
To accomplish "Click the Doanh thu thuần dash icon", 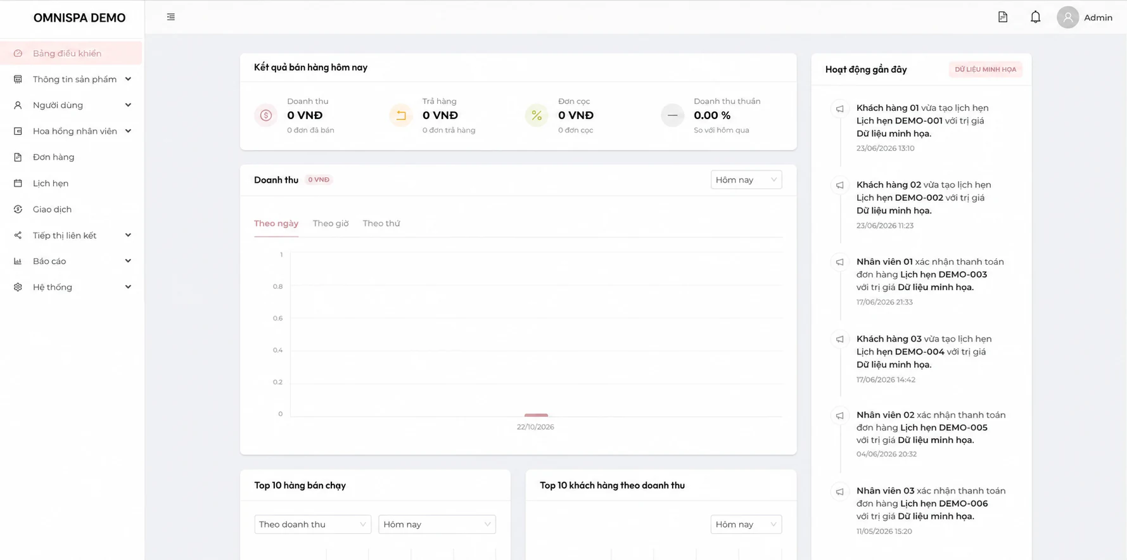I will coord(672,115).
